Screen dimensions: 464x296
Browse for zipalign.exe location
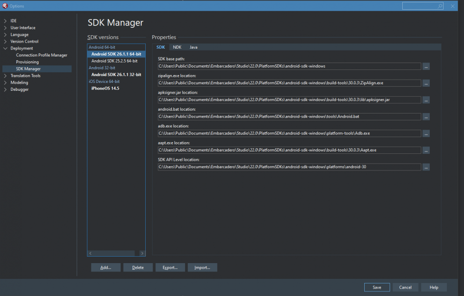(426, 83)
